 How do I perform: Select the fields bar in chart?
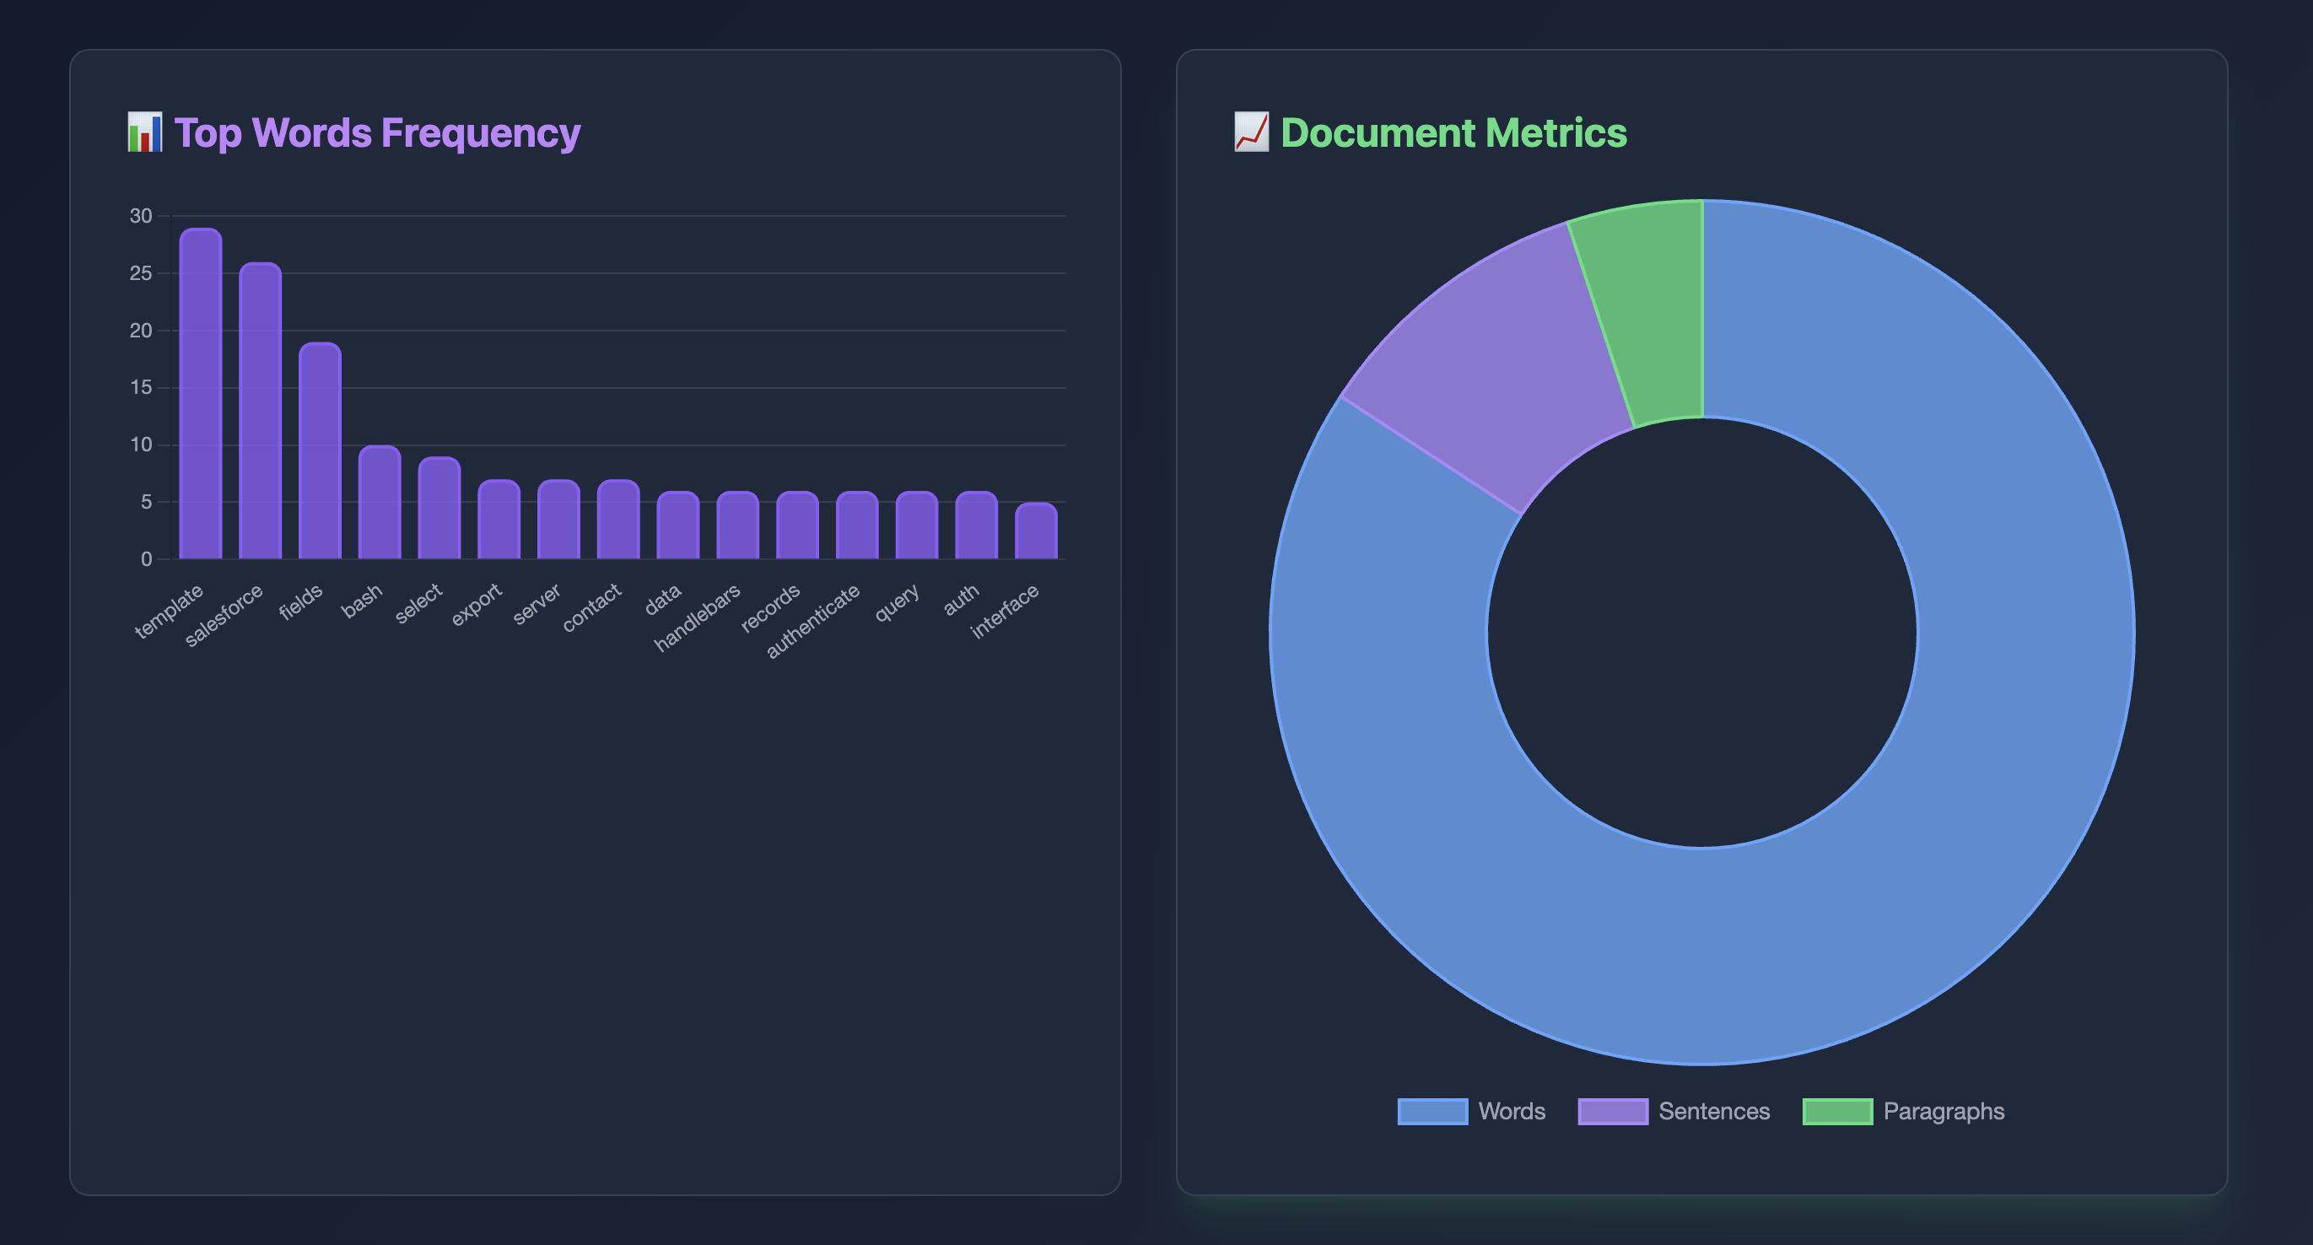[320, 451]
